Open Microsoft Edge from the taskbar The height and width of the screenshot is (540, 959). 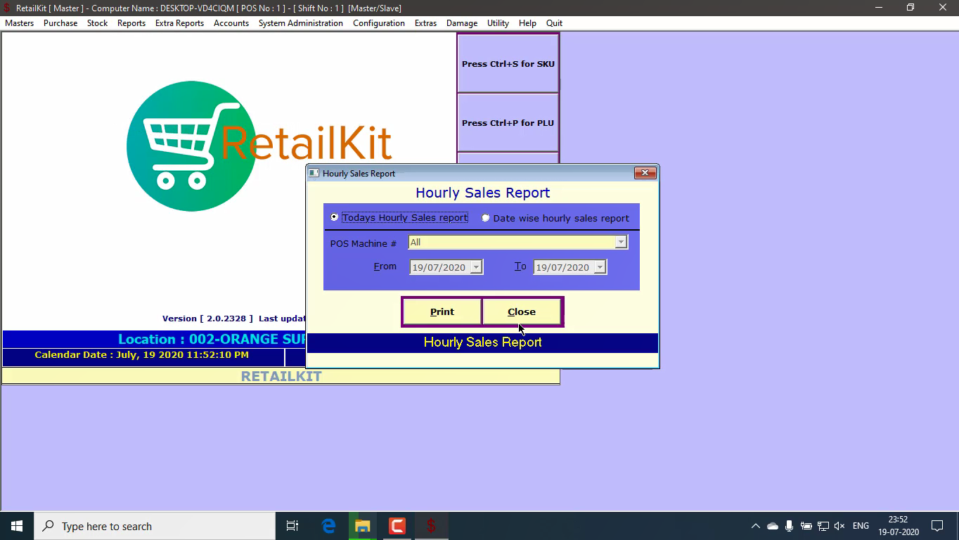click(x=328, y=526)
